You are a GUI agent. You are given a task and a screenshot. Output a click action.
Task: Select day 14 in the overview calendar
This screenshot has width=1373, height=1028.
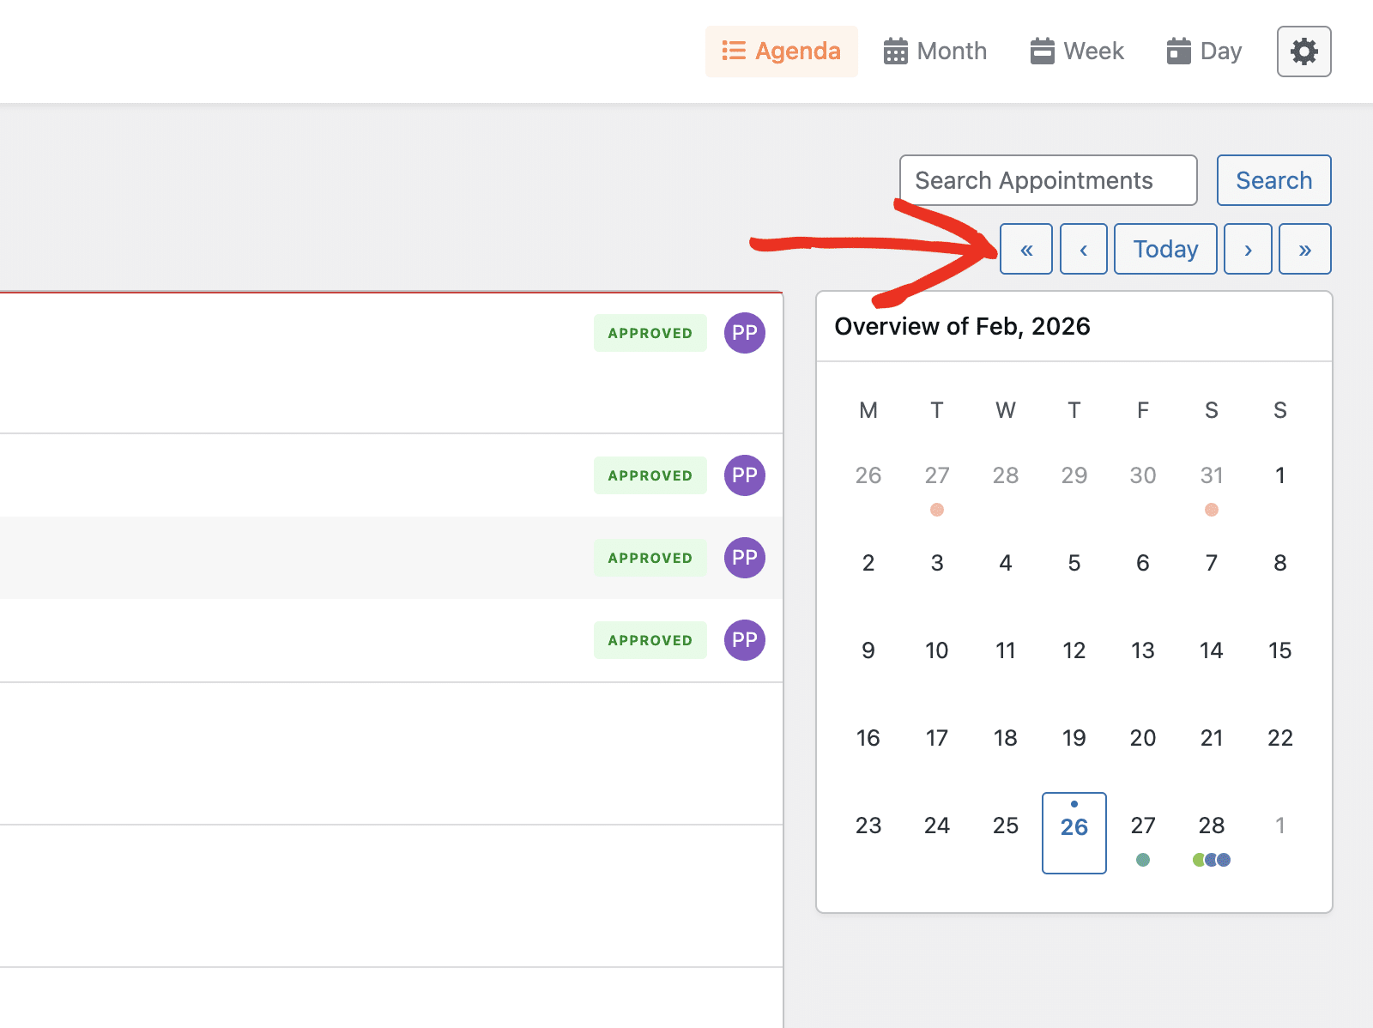[x=1211, y=650]
